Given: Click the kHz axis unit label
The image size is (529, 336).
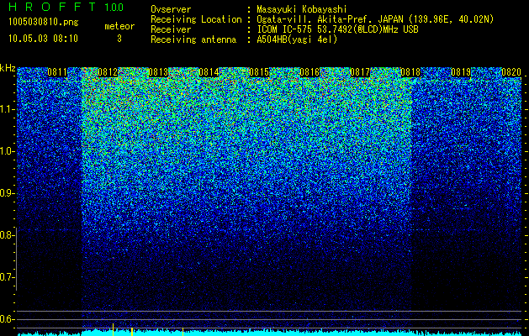Looking at the screenshot, I should (x=8, y=68).
